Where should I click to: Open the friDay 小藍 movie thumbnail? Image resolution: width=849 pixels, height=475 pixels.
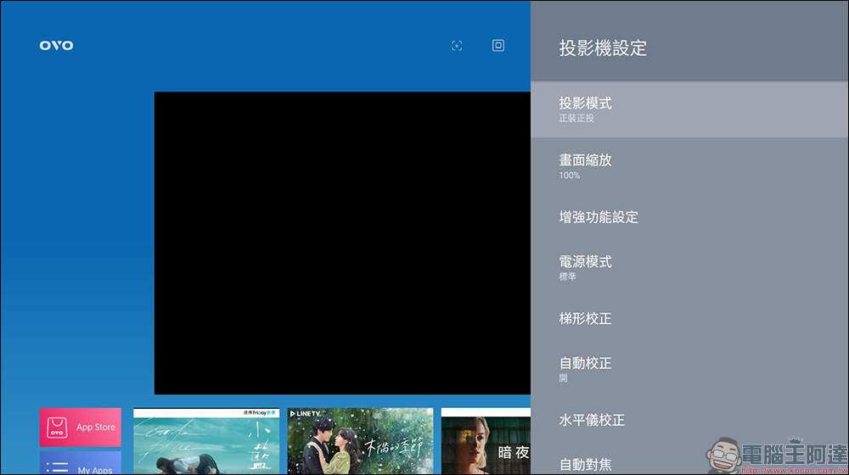click(206, 441)
